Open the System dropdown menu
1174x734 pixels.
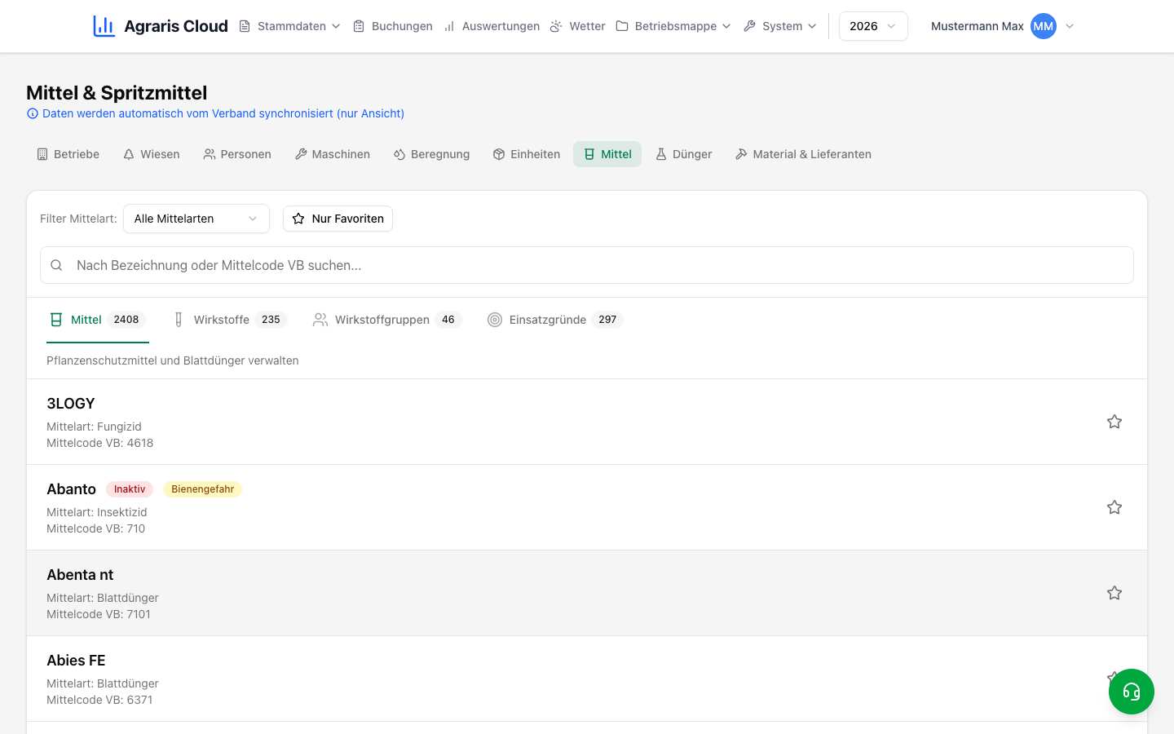tap(779, 26)
